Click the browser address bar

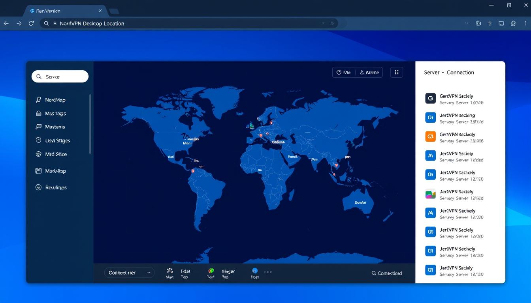(189, 23)
